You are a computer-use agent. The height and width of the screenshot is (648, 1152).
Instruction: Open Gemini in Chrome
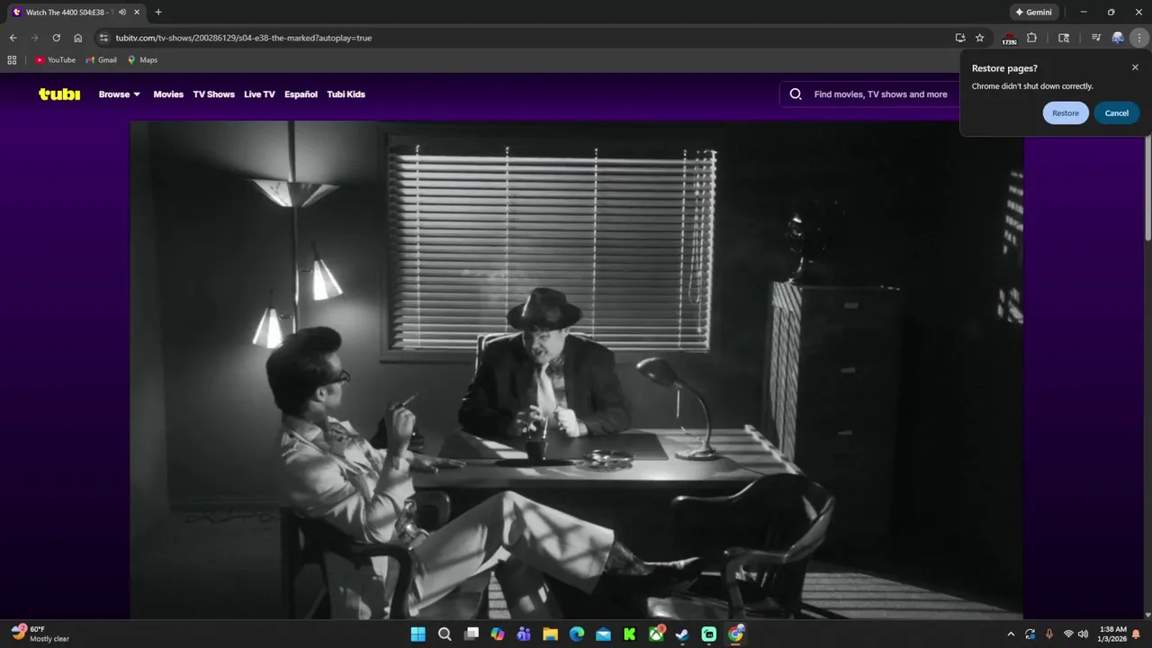[1034, 13]
